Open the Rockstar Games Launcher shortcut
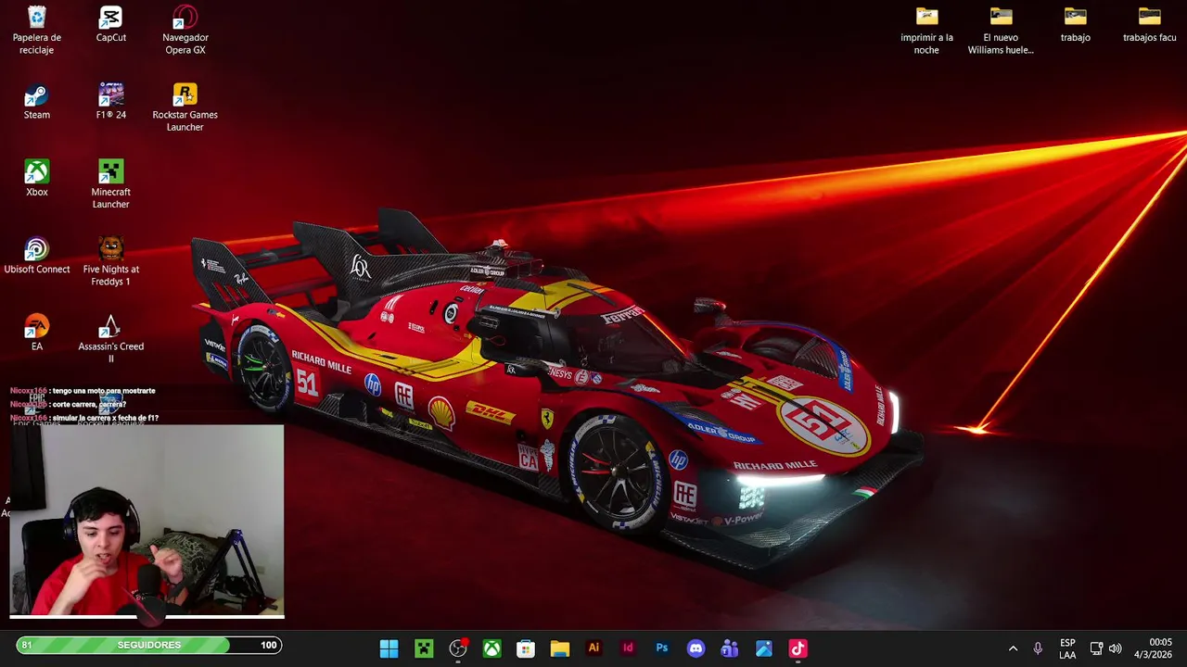1187x667 pixels. pos(185,107)
